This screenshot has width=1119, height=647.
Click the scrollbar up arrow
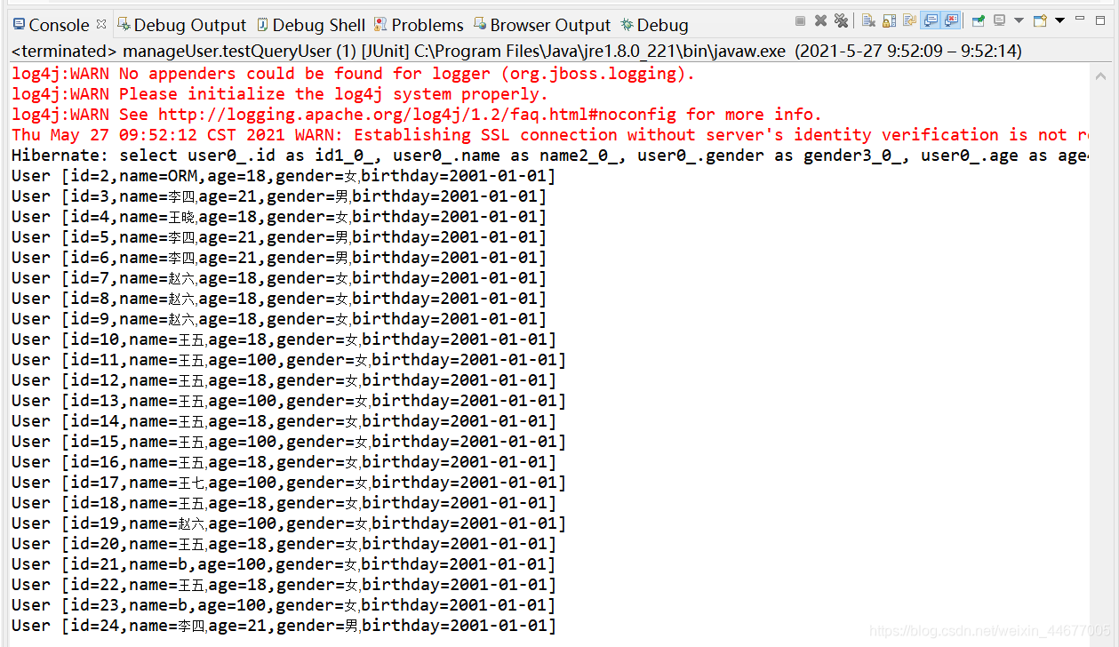click(x=1101, y=76)
